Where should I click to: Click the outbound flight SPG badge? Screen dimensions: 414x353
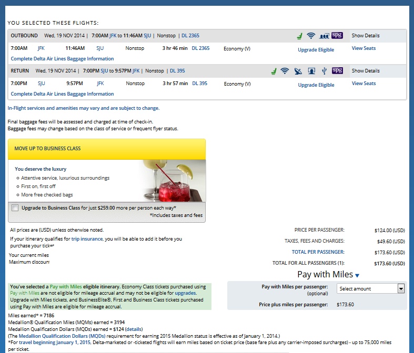coord(337,36)
